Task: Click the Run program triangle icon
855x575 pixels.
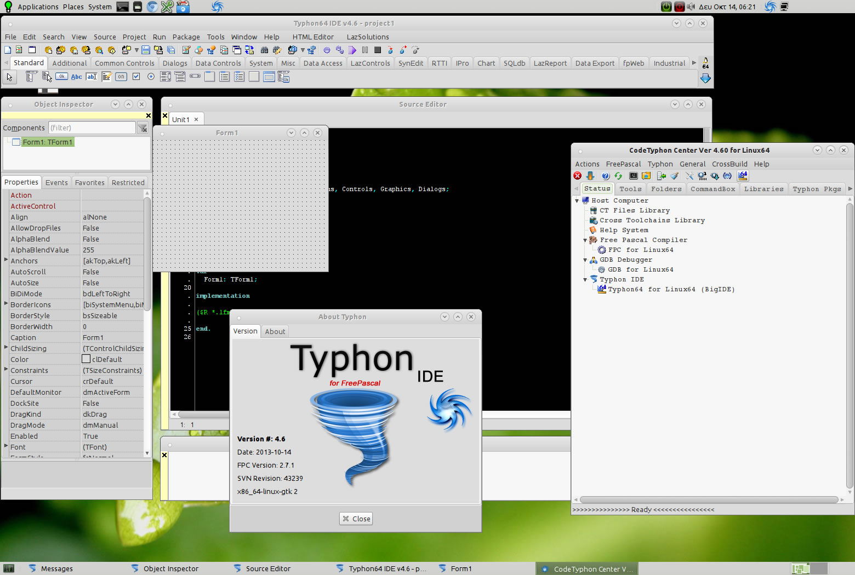Action: pyautogui.click(x=352, y=50)
